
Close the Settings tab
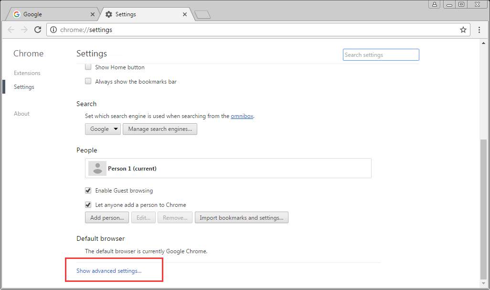[185, 14]
